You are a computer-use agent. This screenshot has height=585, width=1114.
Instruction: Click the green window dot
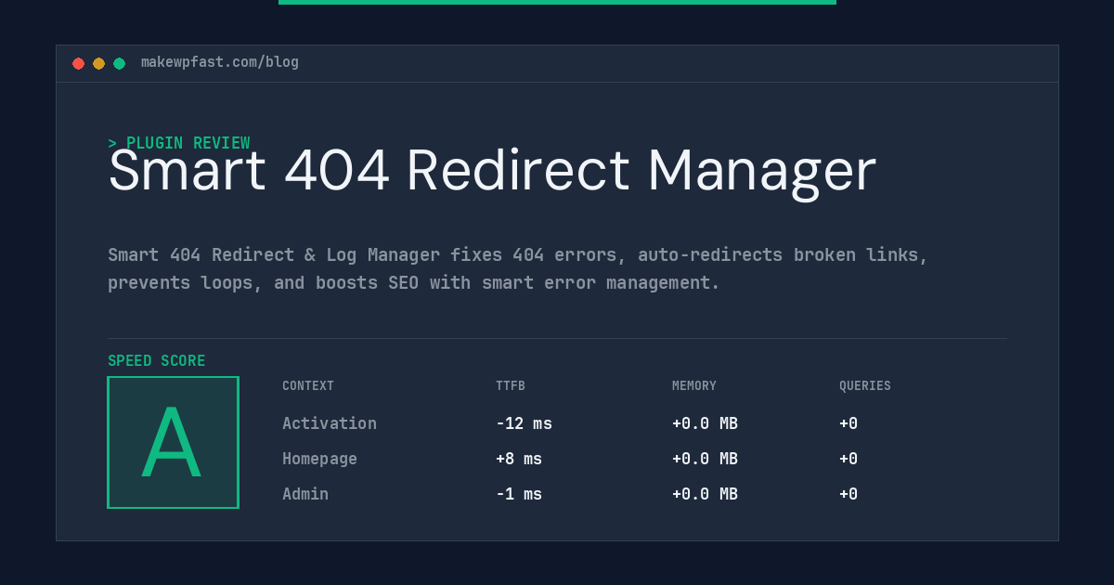coord(120,63)
